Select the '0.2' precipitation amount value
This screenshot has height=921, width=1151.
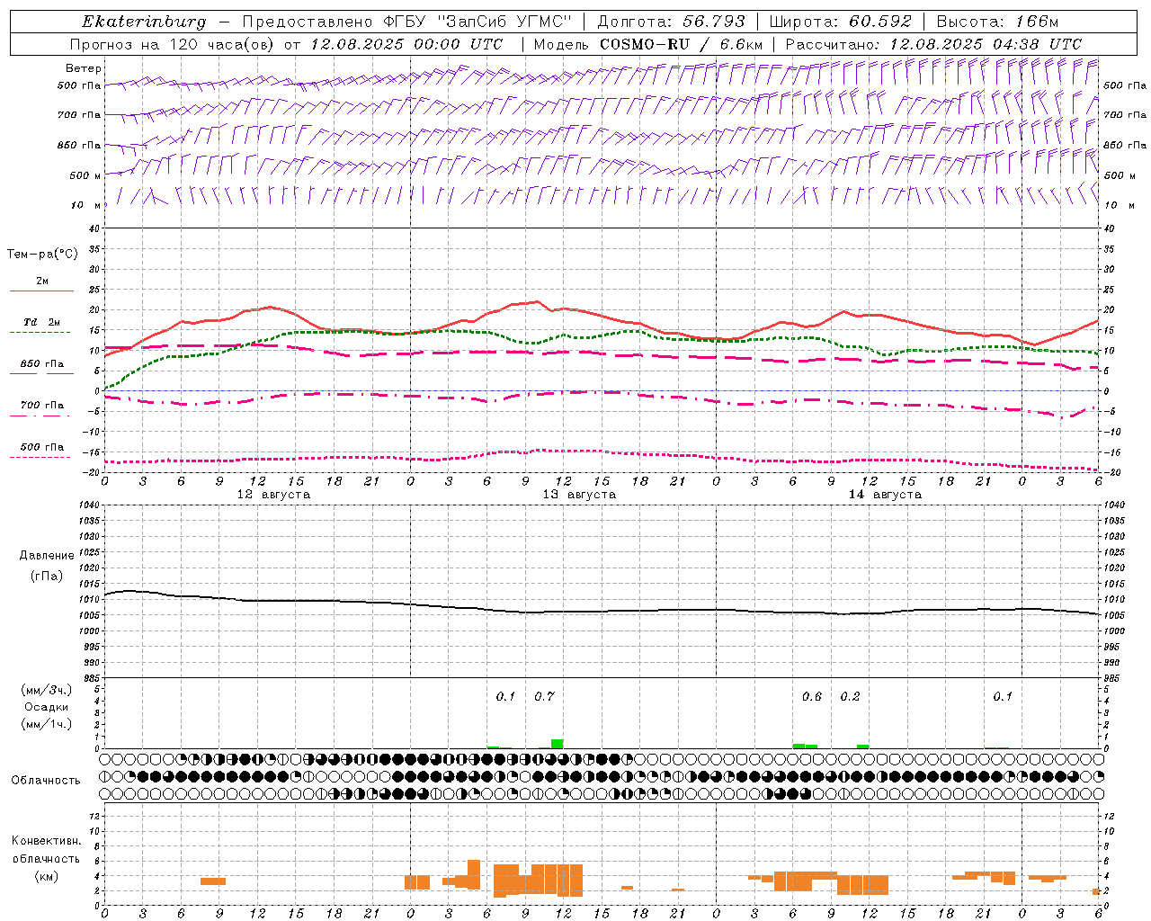coord(850,696)
